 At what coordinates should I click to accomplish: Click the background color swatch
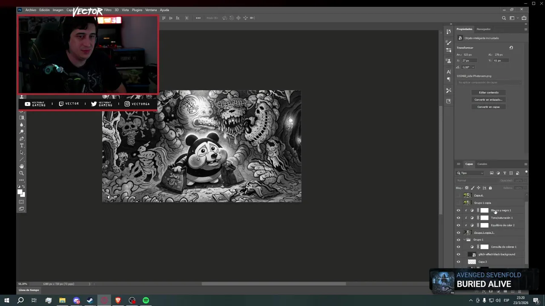pyautogui.click(x=23, y=195)
